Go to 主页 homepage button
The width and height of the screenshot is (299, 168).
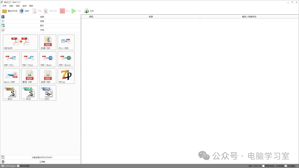pos(89,11)
